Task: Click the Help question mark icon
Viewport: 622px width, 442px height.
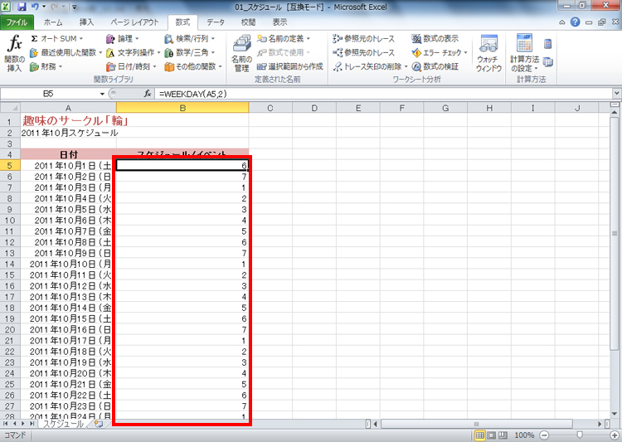Action: [576, 22]
